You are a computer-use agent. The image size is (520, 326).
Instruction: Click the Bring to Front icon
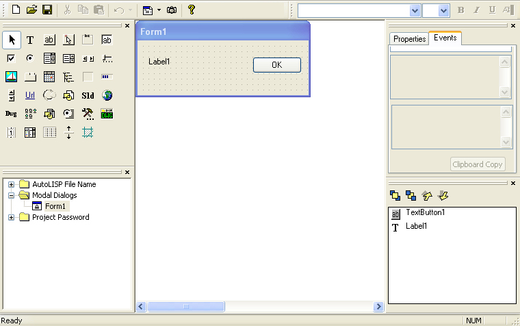point(395,196)
